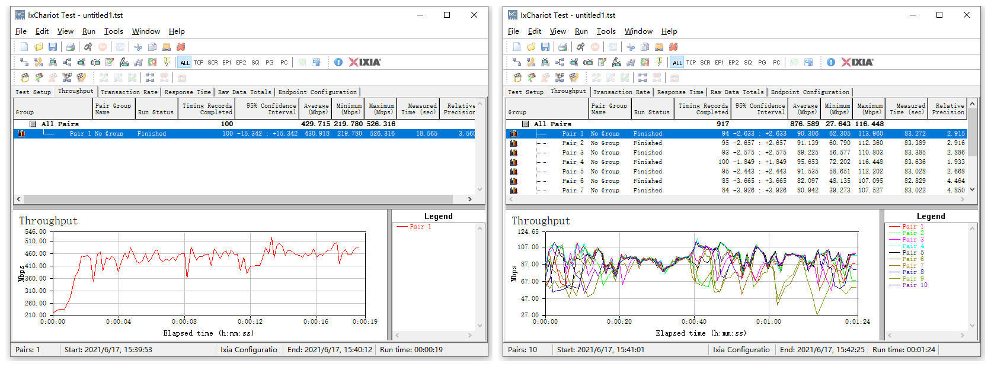Start test with Run icon, right window
The image size is (991, 367).
(x=580, y=47)
